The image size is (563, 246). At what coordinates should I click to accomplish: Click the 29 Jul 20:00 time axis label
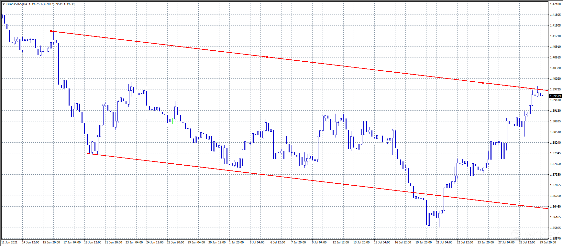tap(548, 242)
